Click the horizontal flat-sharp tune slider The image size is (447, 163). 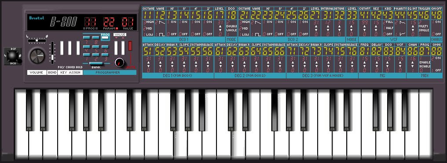tap(37, 41)
